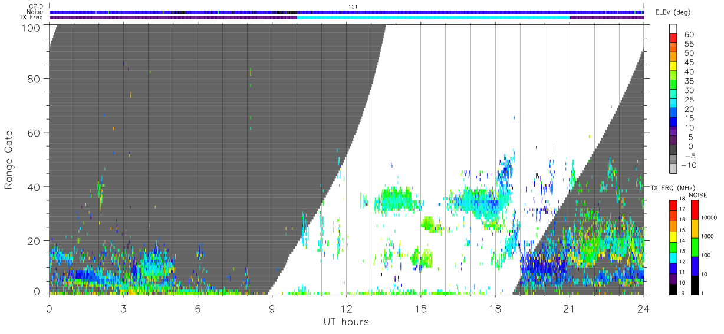Click the 40 tick label on the Range Gate axis
The height and width of the screenshot is (334, 724).
(35, 187)
